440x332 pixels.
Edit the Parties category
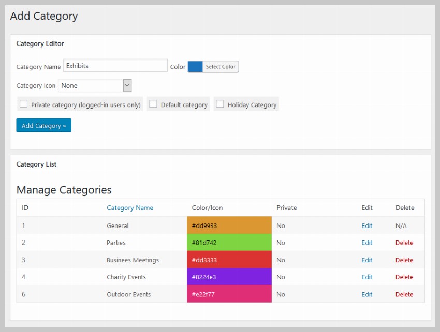(367, 243)
